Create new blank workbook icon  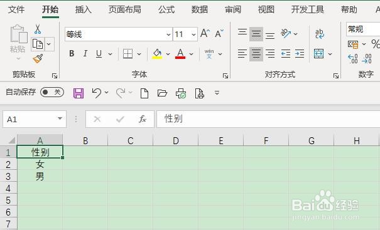(144, 93)
